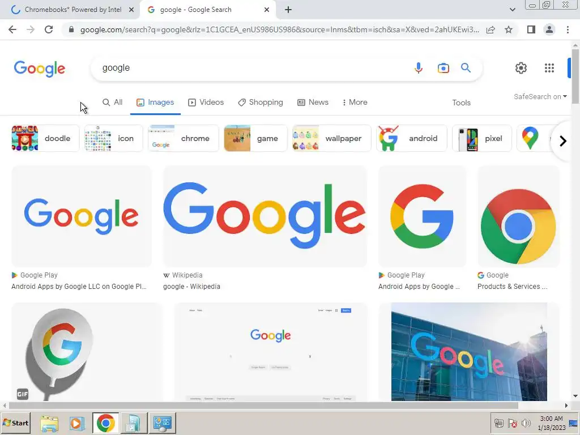The height and width of the screenshot is (435, 580).
Task: Click the network tray icon
Action: click(x=499, y=423)
